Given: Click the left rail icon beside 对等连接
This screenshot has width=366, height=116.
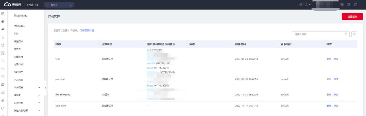Looking at the screenshot, I should pyautogui.click(x=3, y=61).
